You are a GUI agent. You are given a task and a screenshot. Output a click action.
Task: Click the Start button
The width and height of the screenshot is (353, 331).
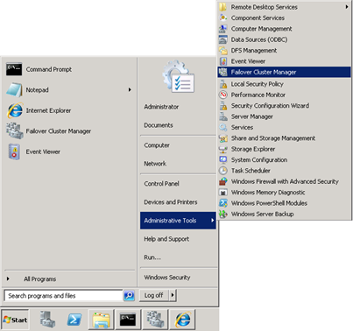(15, 320)
